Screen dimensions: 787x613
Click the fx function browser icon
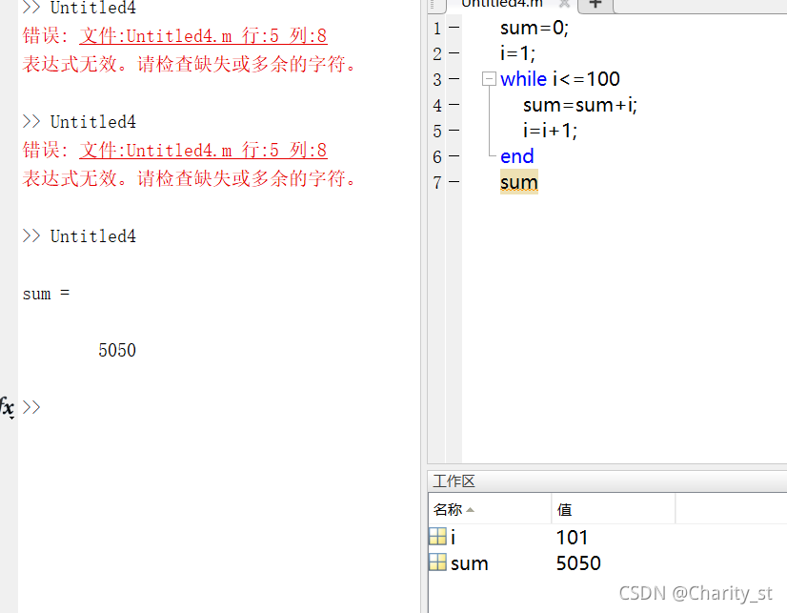click(8, 406)
